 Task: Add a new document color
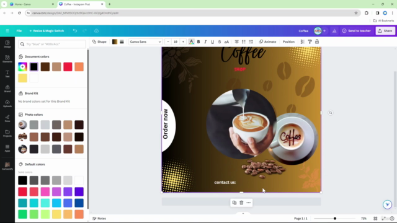tap(22, 67)
